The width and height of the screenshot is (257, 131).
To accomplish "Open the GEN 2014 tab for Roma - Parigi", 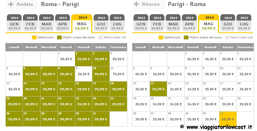I will pos(14,23).
